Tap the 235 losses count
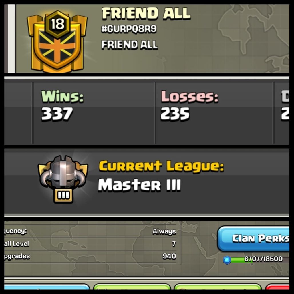 tap(175, 114)
